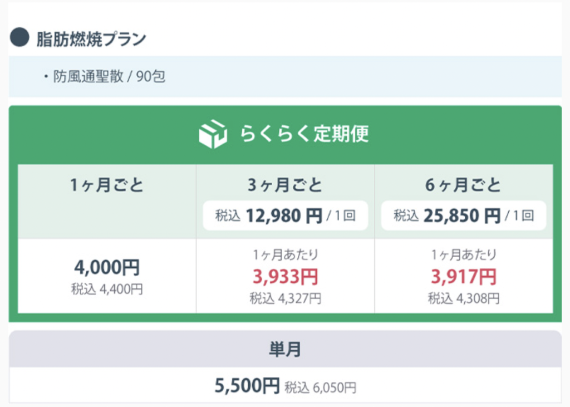Click the らくらく定期便 banner title
The width and height of the screenshot is (570, 407).
pyautogui.click(x=304, y=134)
